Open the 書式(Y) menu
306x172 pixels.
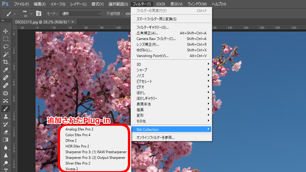click(97, 4)
